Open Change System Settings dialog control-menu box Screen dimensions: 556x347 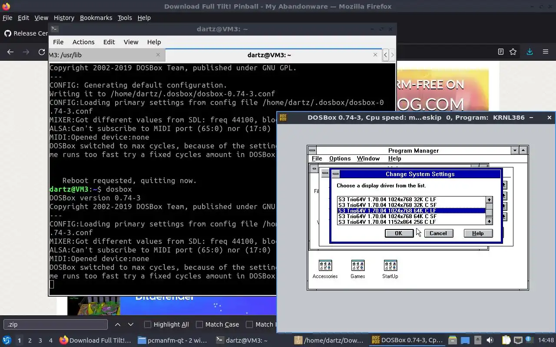click(x=335, y=174)
